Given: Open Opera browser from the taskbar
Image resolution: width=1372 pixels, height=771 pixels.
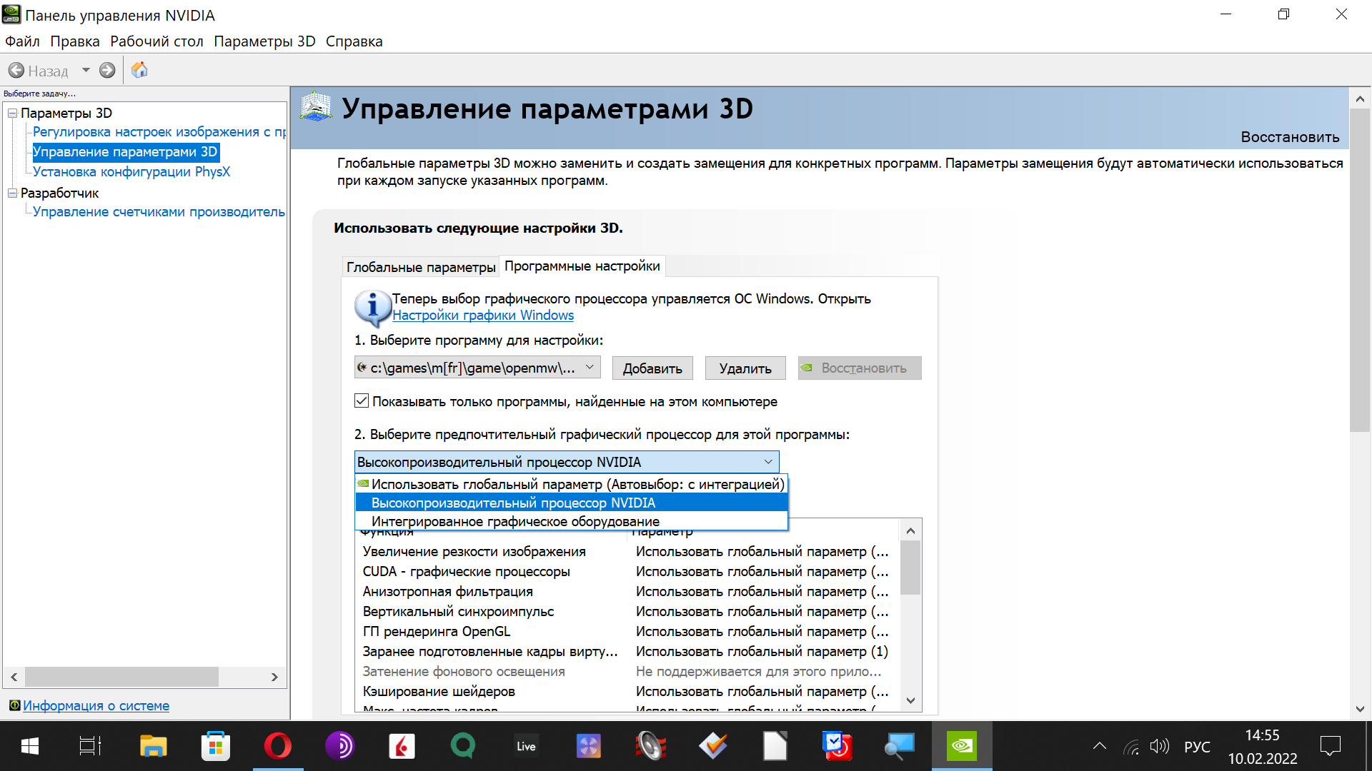Looking at the screenshot, I should (x=277, y=746).
